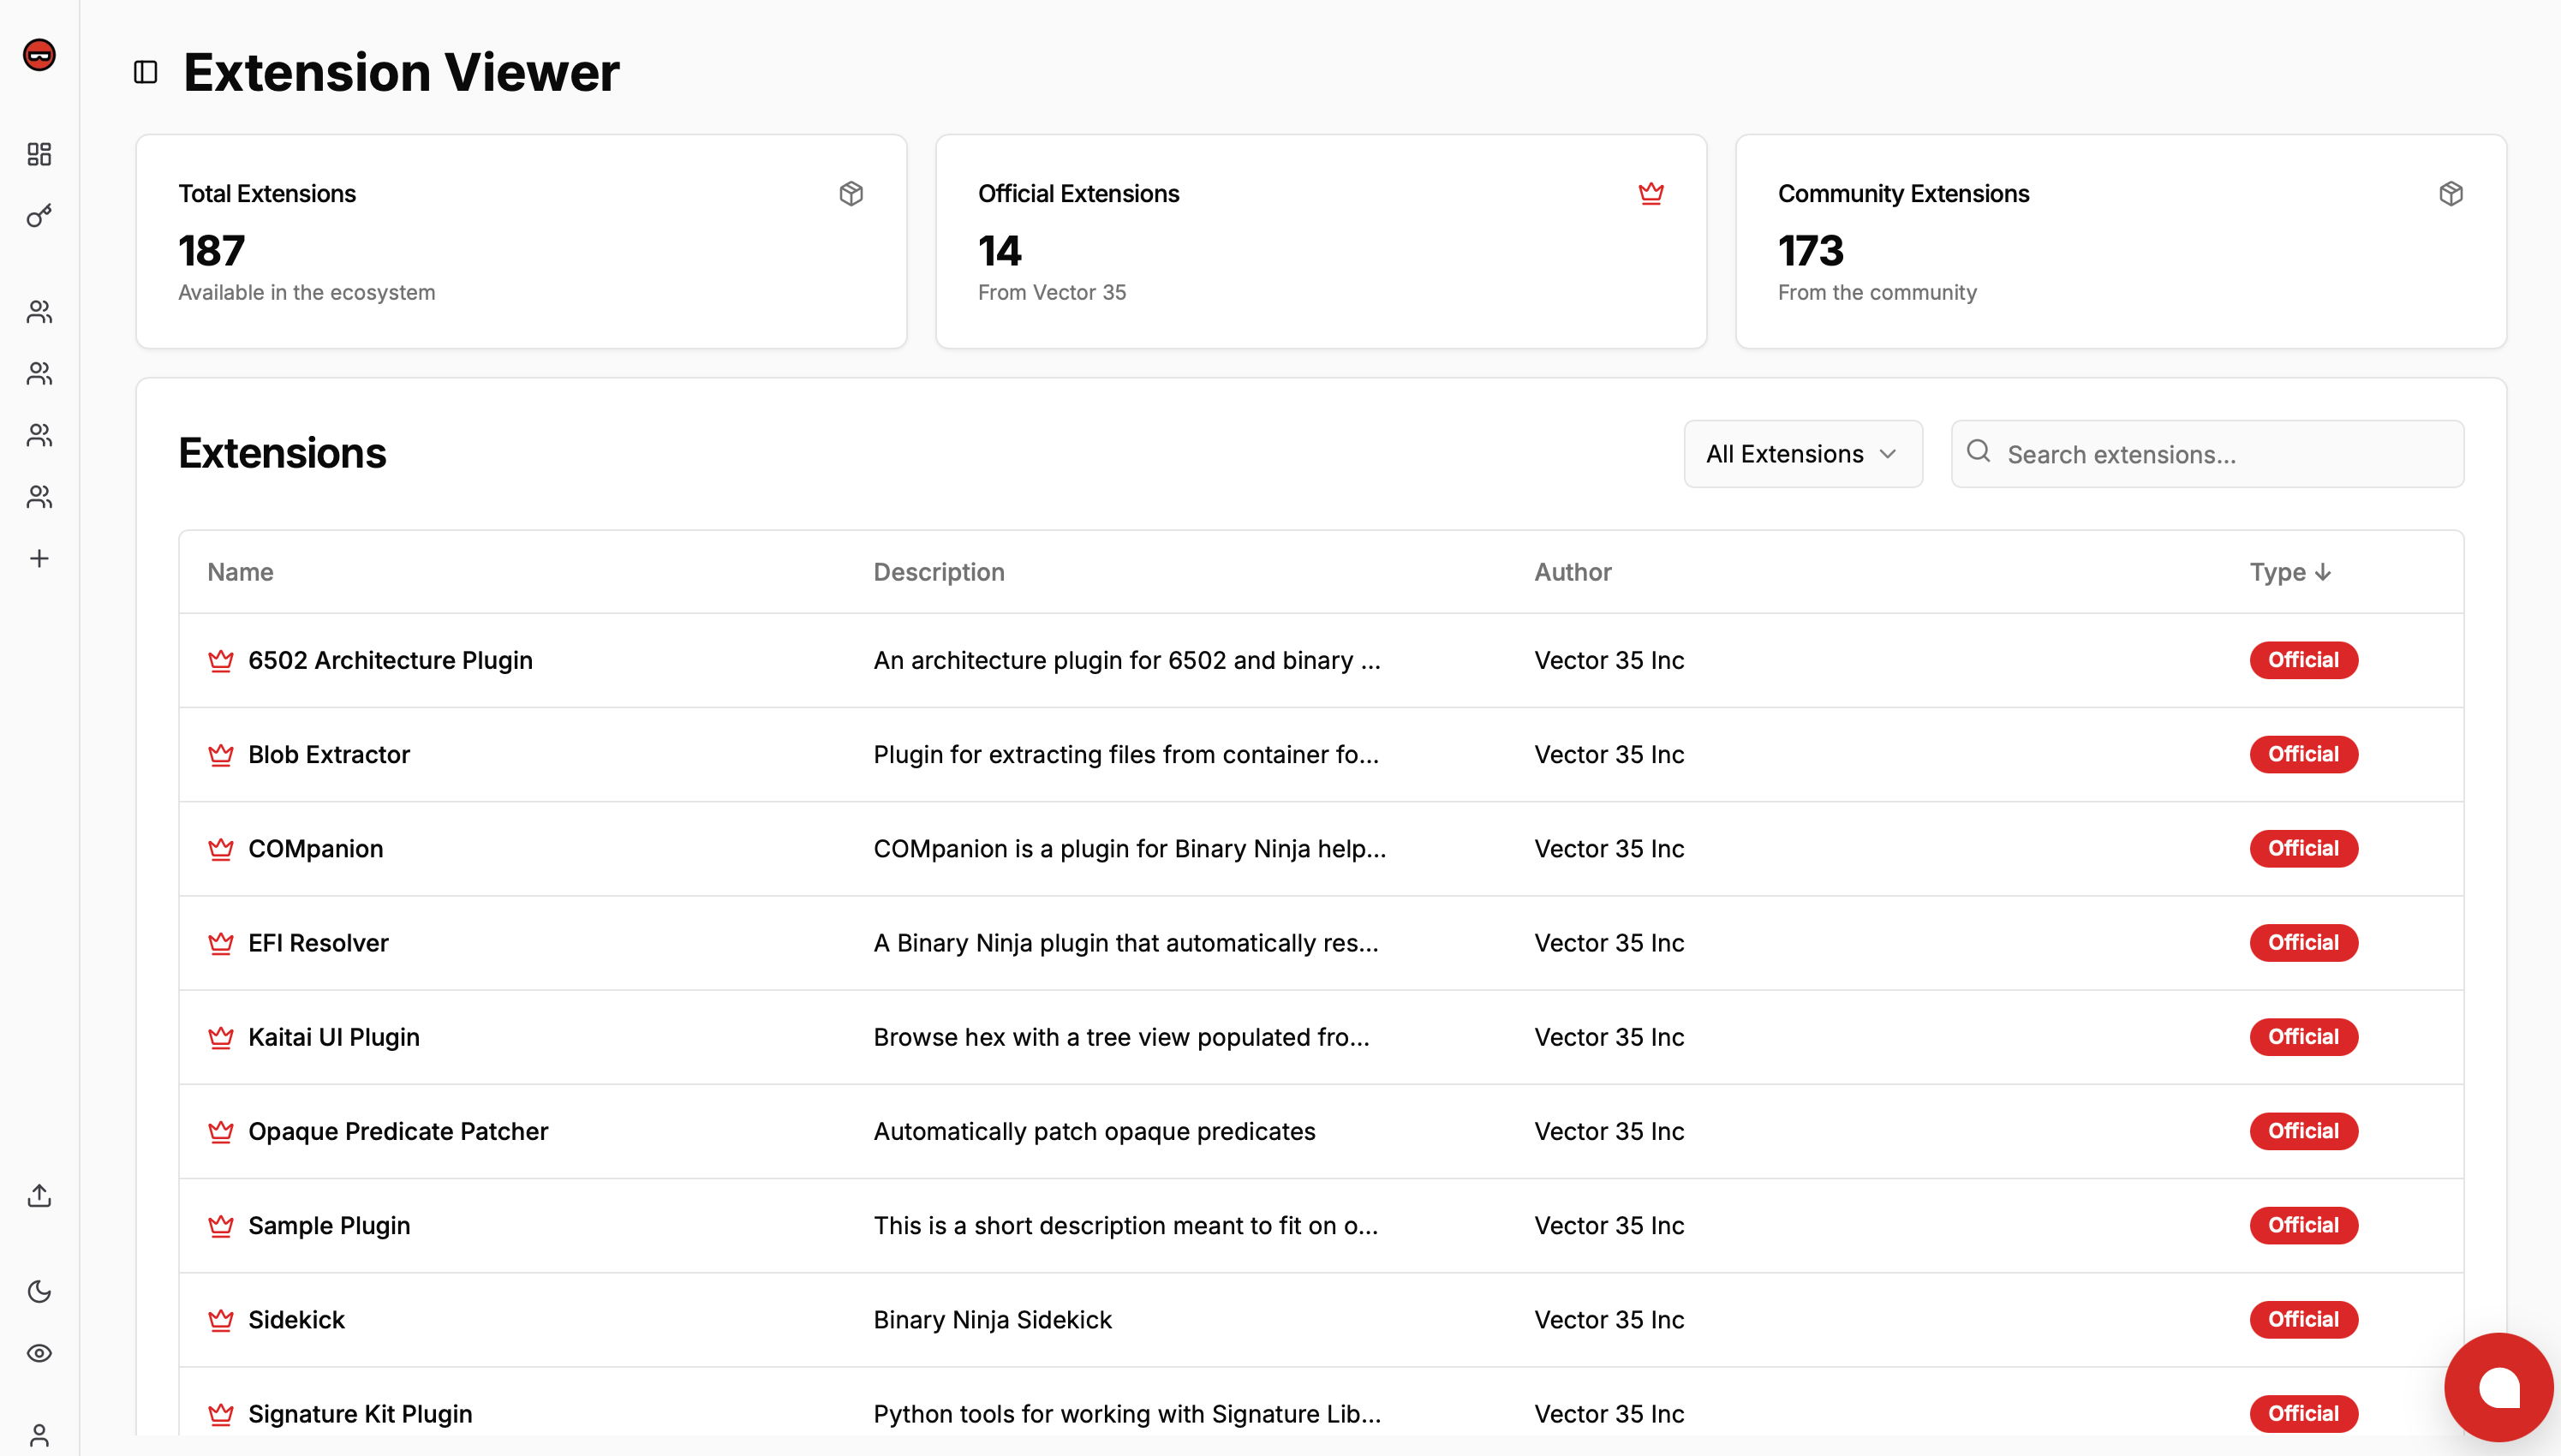Toggle dark mode with the moon icon
The image size is (2561, 1456).
(39, 1291)
